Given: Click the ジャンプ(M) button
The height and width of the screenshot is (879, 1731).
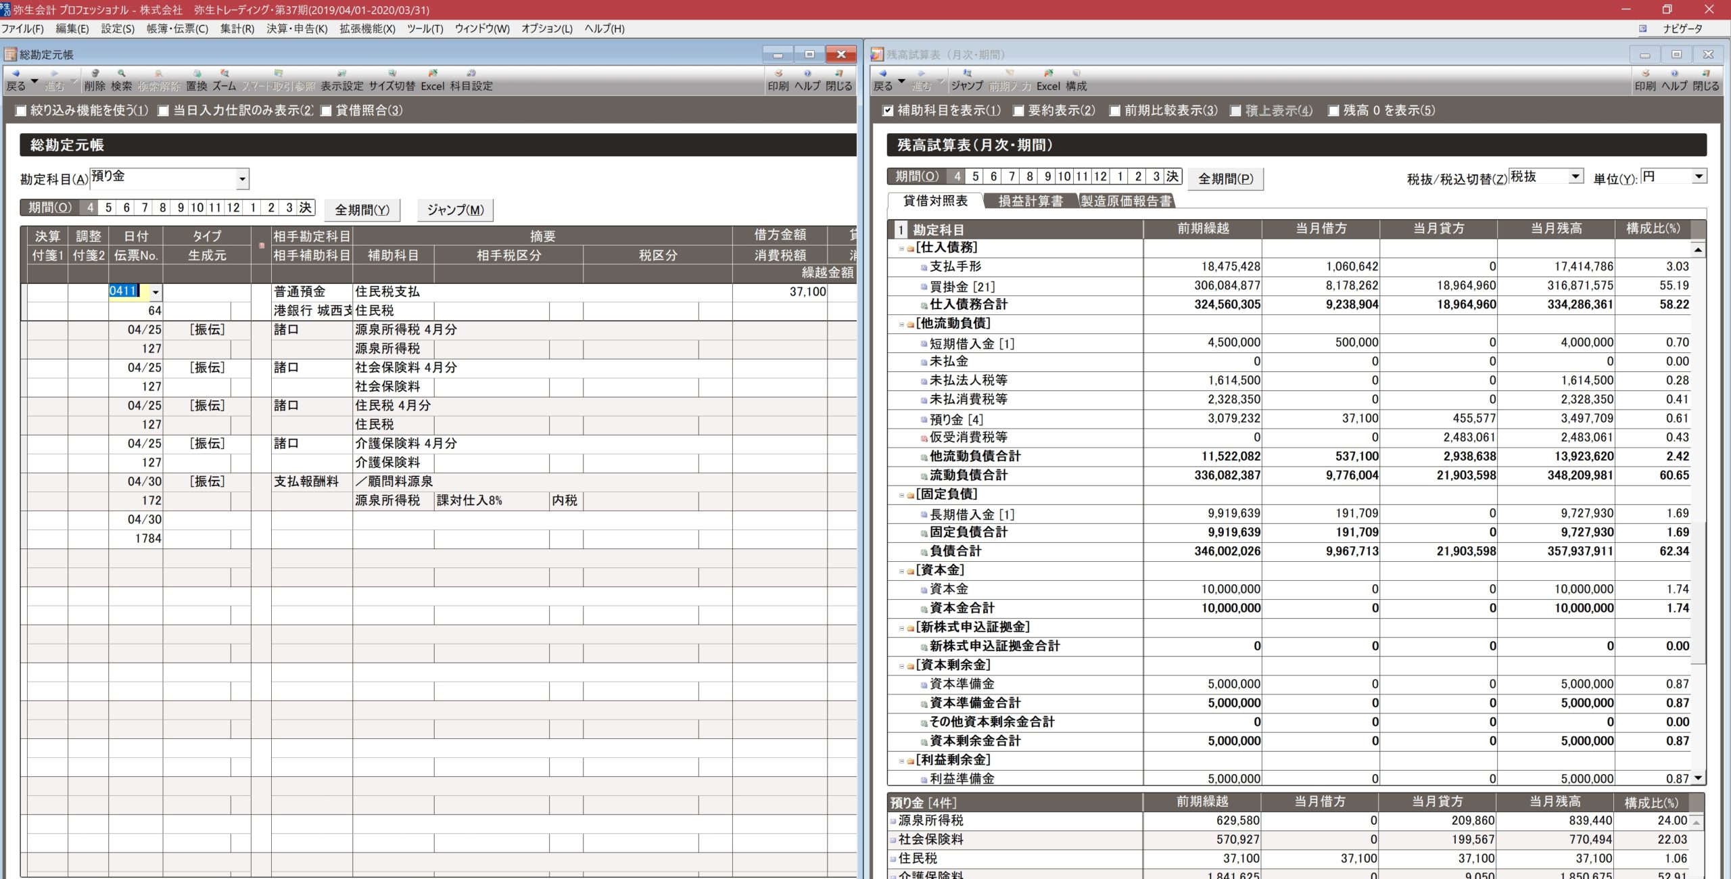Looking at the screenshot, I should [x=455, y=210].
